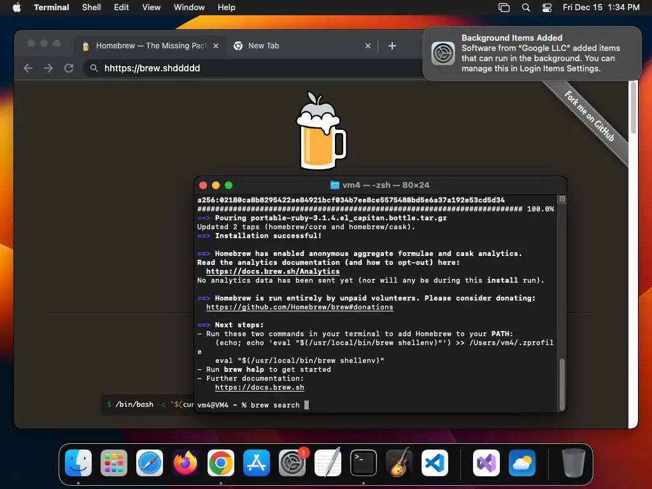
Task: Click the date and time in menu bar
Action: pos(601,8)
